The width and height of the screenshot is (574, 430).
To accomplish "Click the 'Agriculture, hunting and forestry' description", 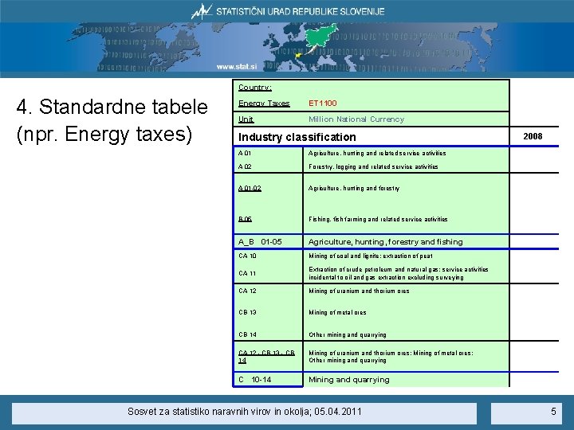I will point(354,188).
